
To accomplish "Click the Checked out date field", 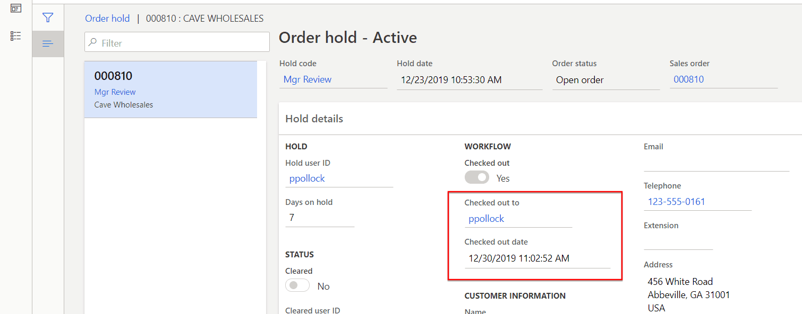I will click(537, 258).
